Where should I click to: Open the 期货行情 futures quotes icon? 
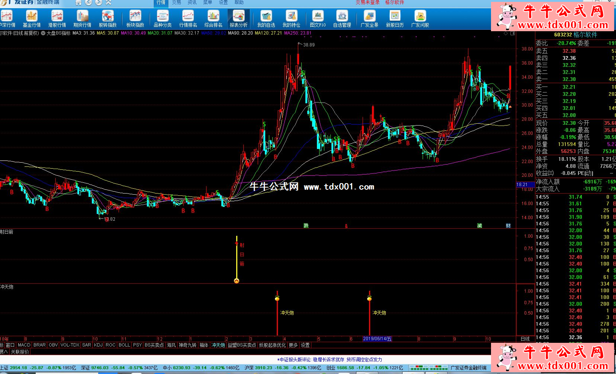(82, 19)
